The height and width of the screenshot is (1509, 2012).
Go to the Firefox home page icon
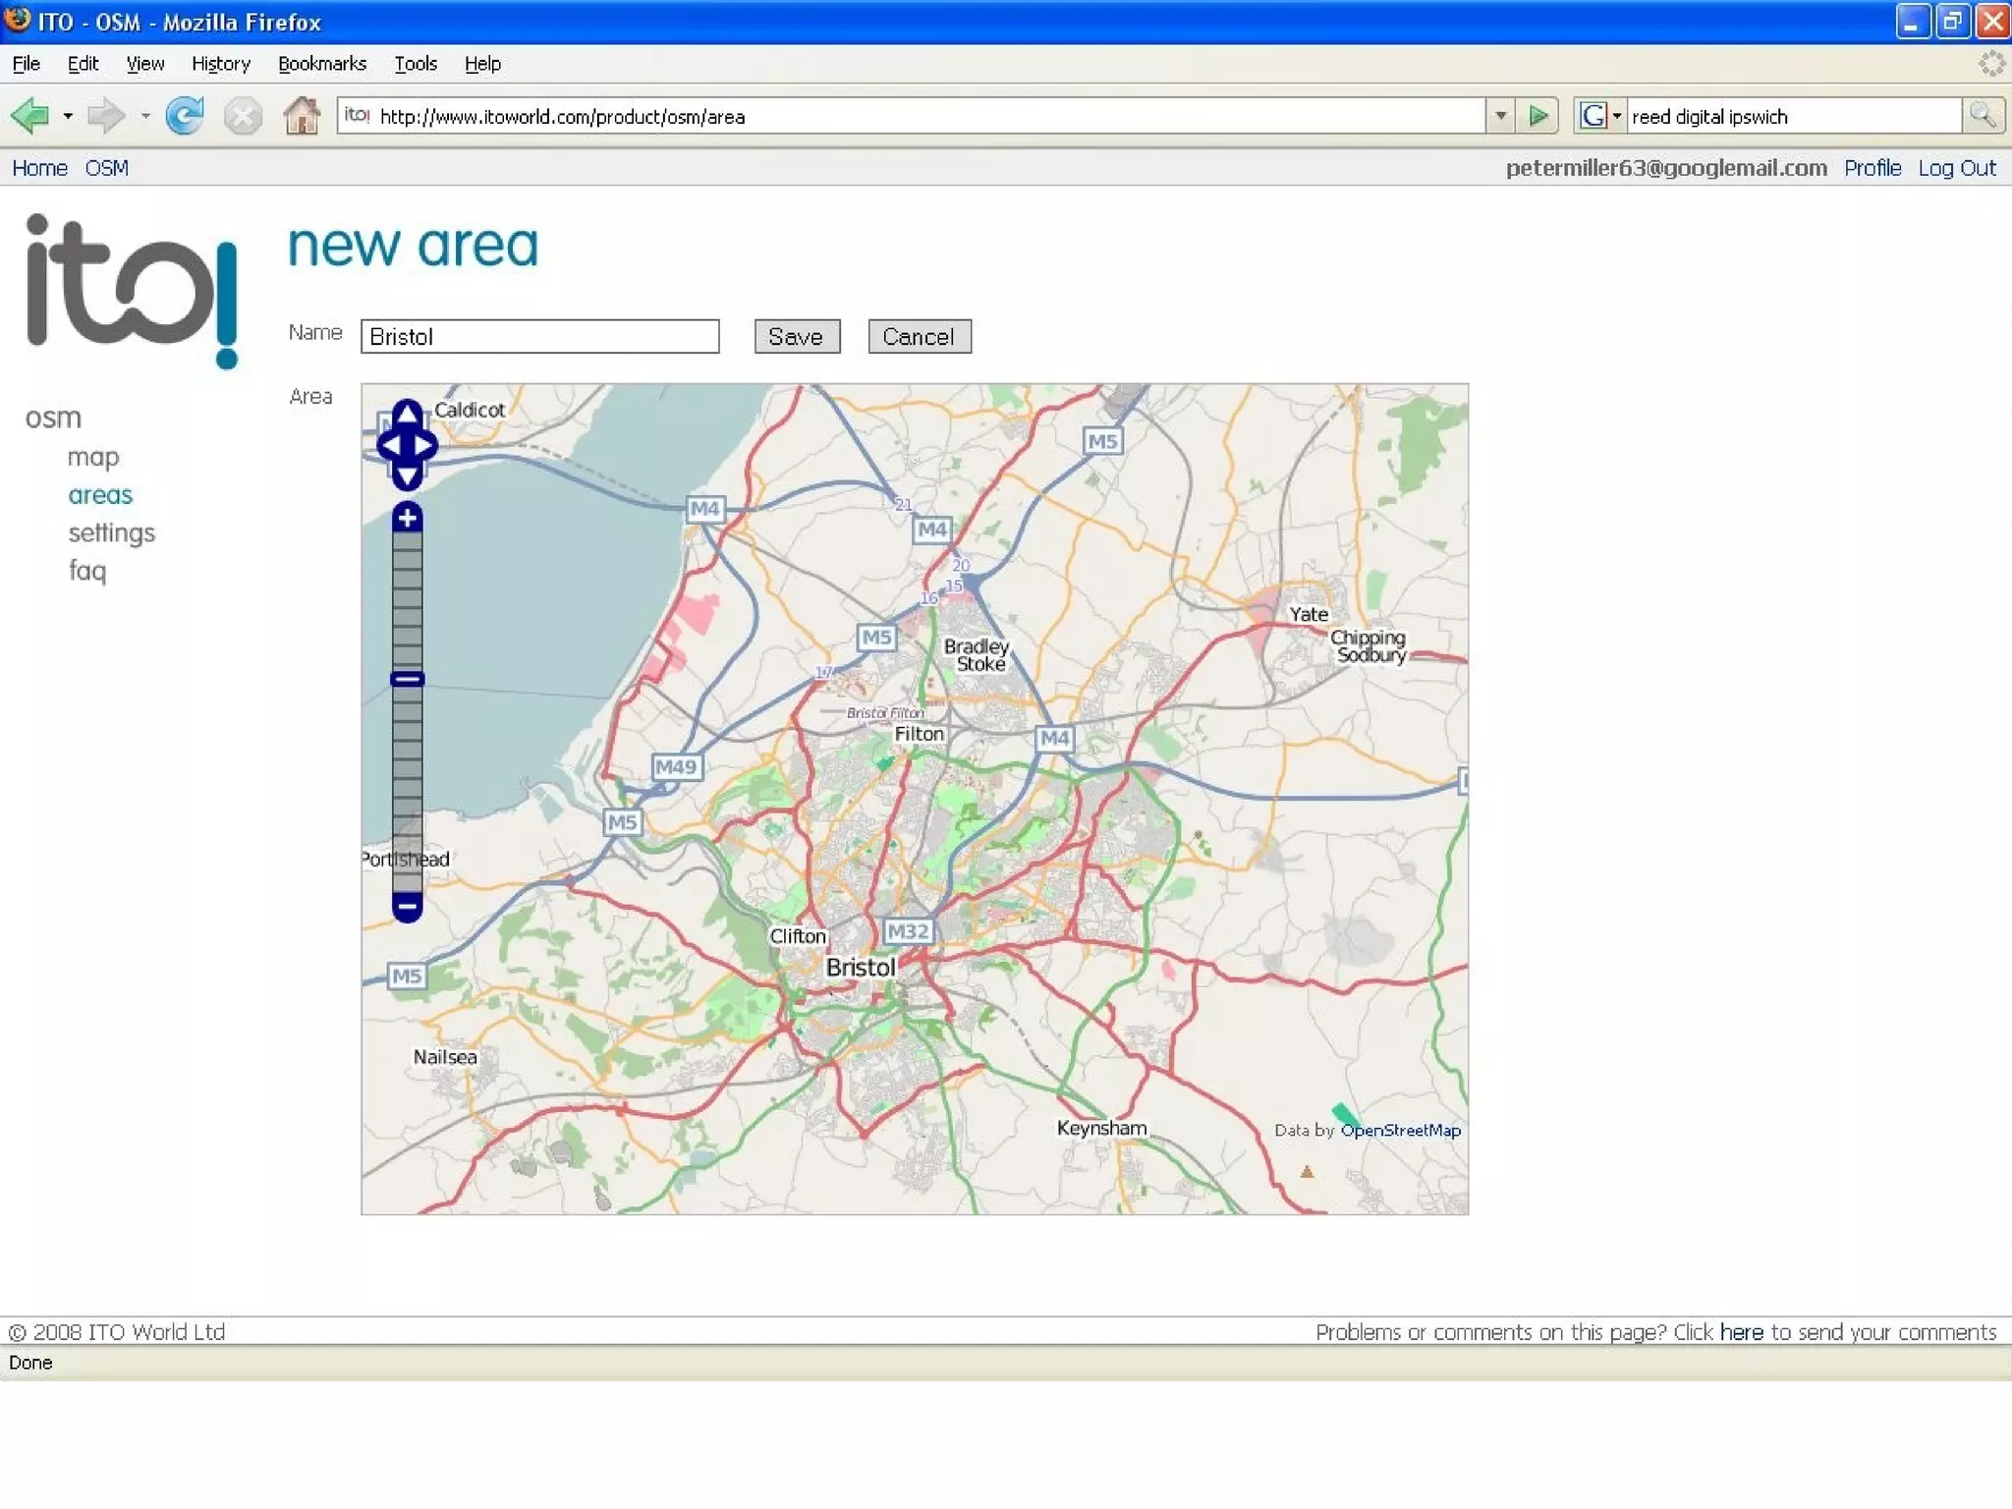click(302, 116)
